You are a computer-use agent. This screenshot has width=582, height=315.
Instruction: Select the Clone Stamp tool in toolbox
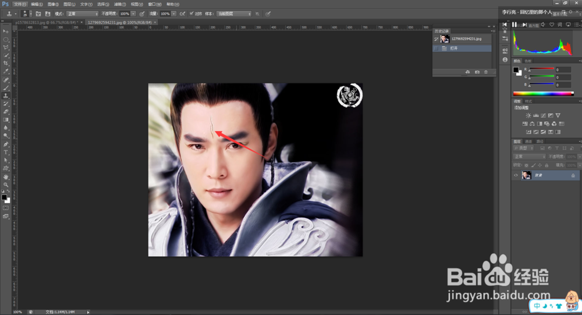[6, 96]
